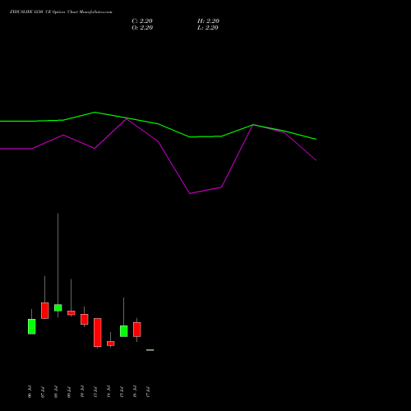Click the red candlestick for 07 Jul
This screenshot has height=411, width=411.
45,311
